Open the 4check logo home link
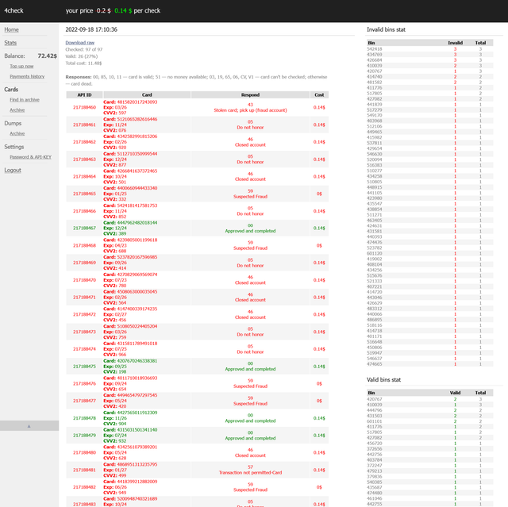The image size is (508, 507). (x=13, y=10)
